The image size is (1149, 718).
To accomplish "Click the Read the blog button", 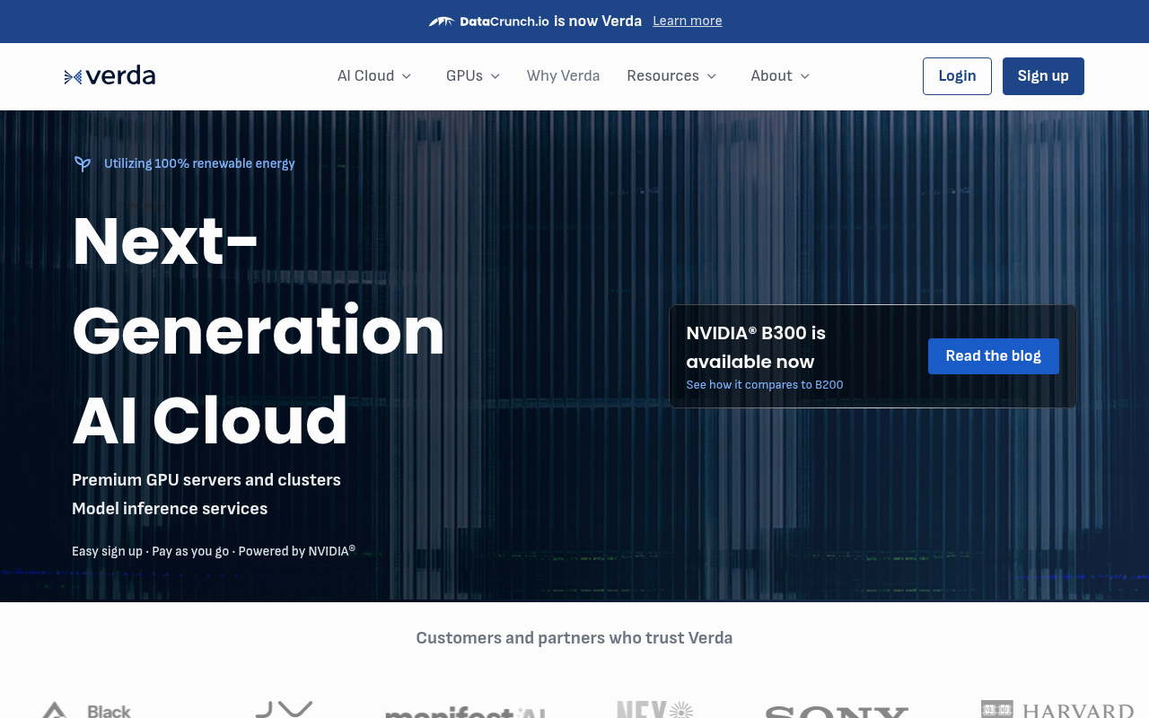I will (x=993, y=356).
